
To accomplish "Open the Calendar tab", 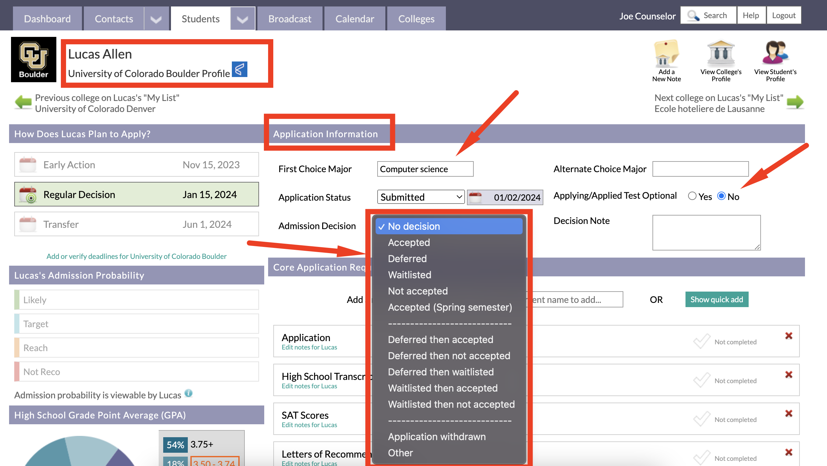I will pyautogui.click(x=355, y=19).
